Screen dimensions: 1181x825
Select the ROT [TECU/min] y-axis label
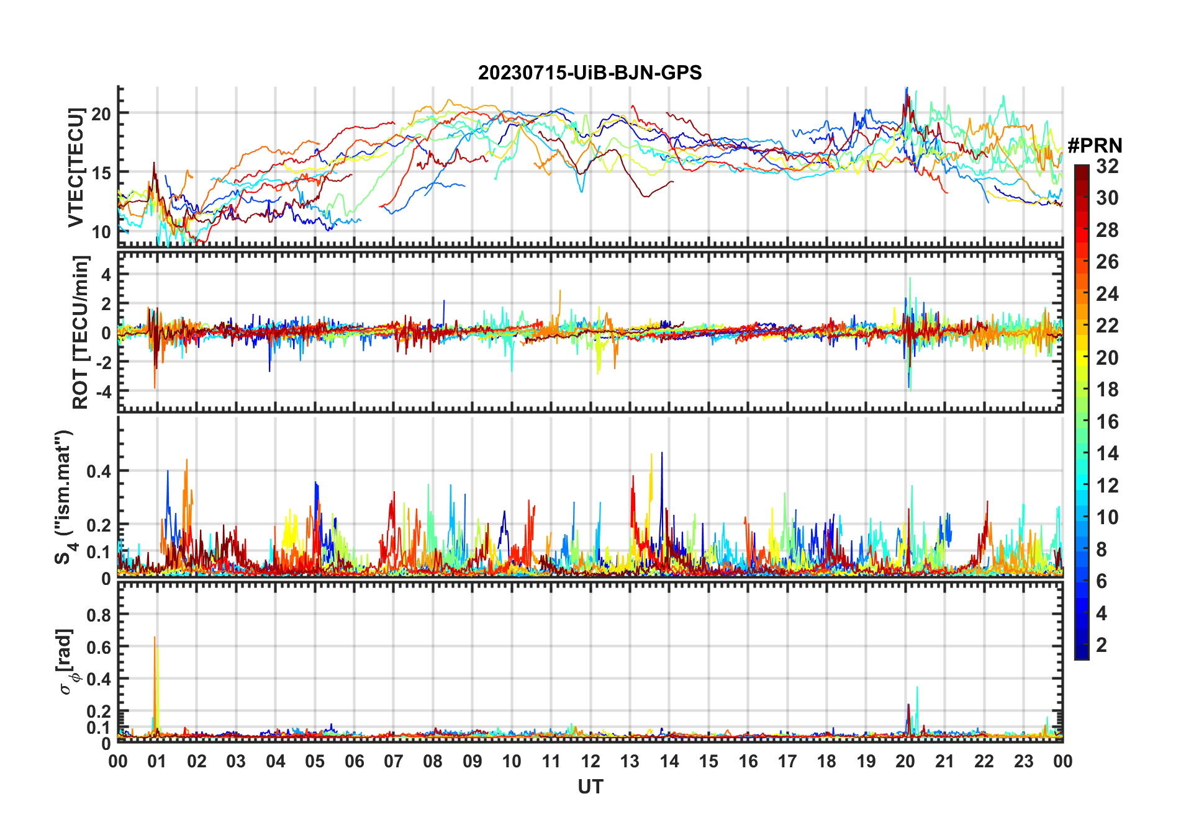click(x=81, y=332)
